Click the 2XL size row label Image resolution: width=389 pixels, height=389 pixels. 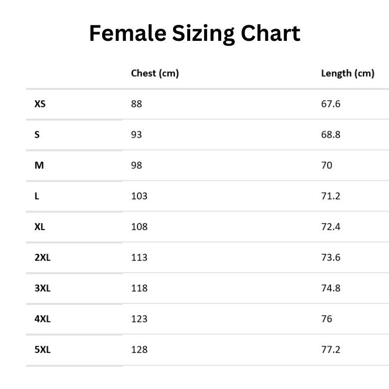42,257
